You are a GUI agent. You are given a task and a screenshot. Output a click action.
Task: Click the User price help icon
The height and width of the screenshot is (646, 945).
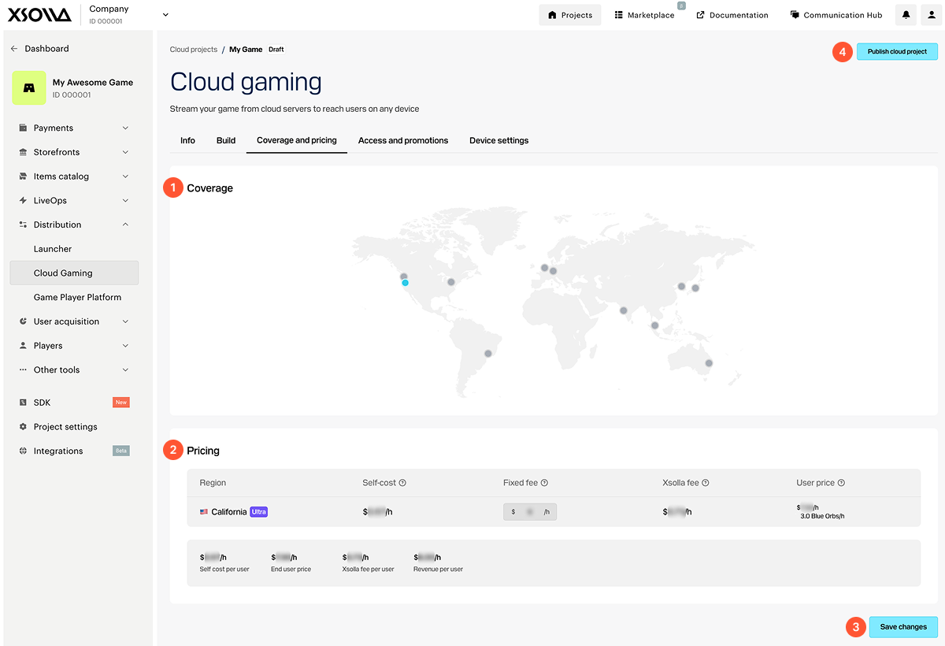tap(841, 483)
